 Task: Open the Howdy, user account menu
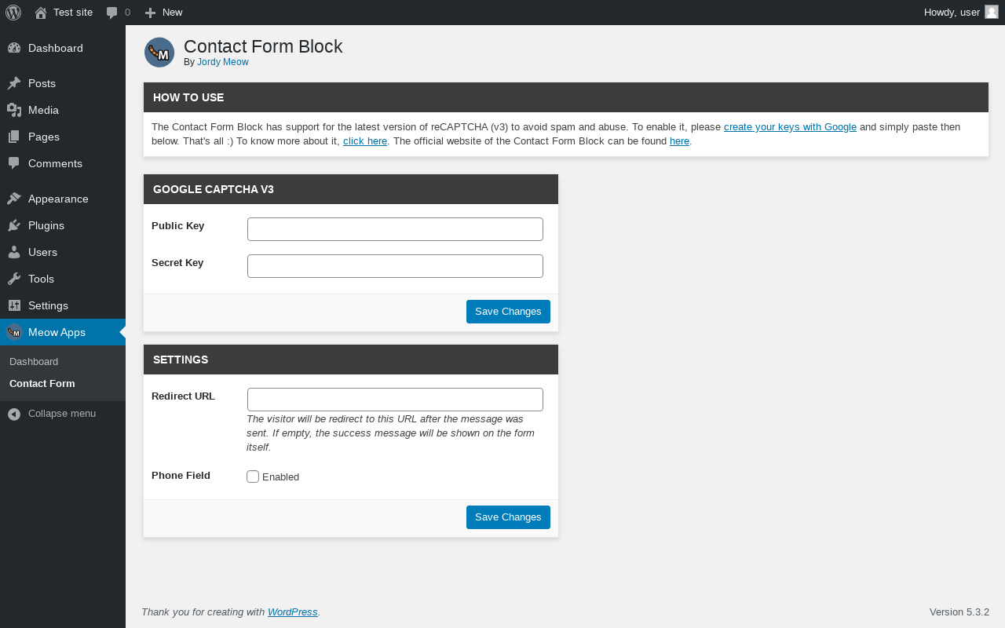pos(952,12)
